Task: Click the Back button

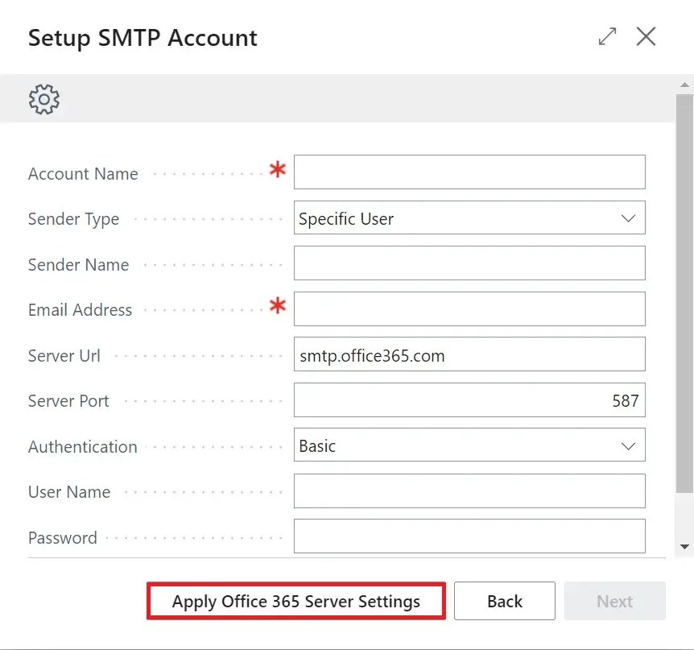Action: tap(504, 601)
